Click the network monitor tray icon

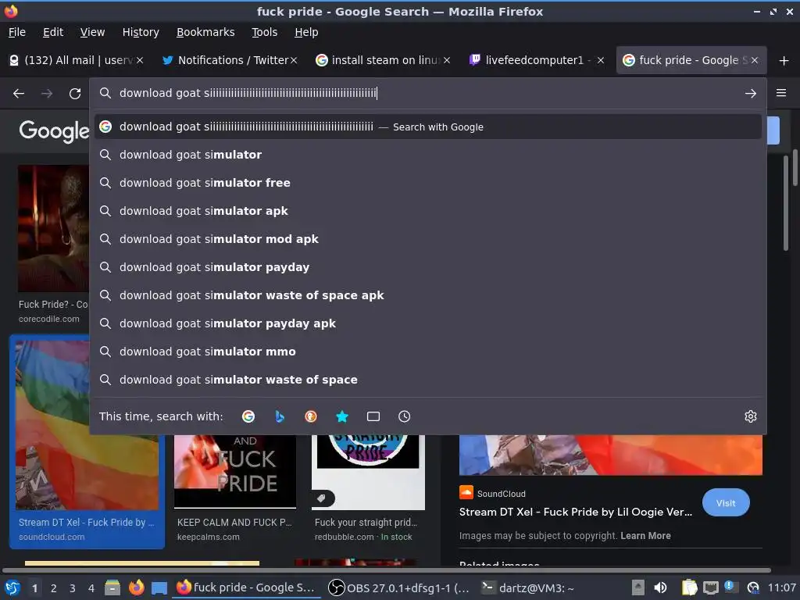click(x=710, y=587)
